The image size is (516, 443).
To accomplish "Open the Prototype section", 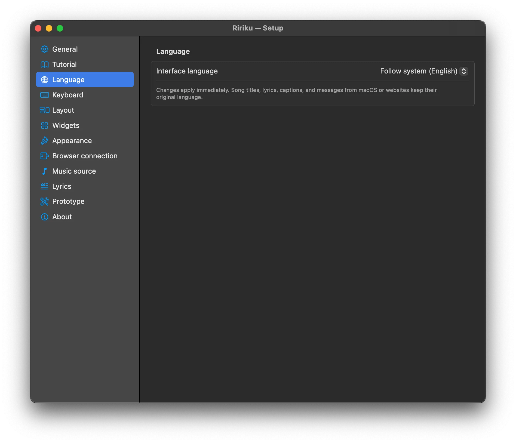I will (x=85, y=201).
